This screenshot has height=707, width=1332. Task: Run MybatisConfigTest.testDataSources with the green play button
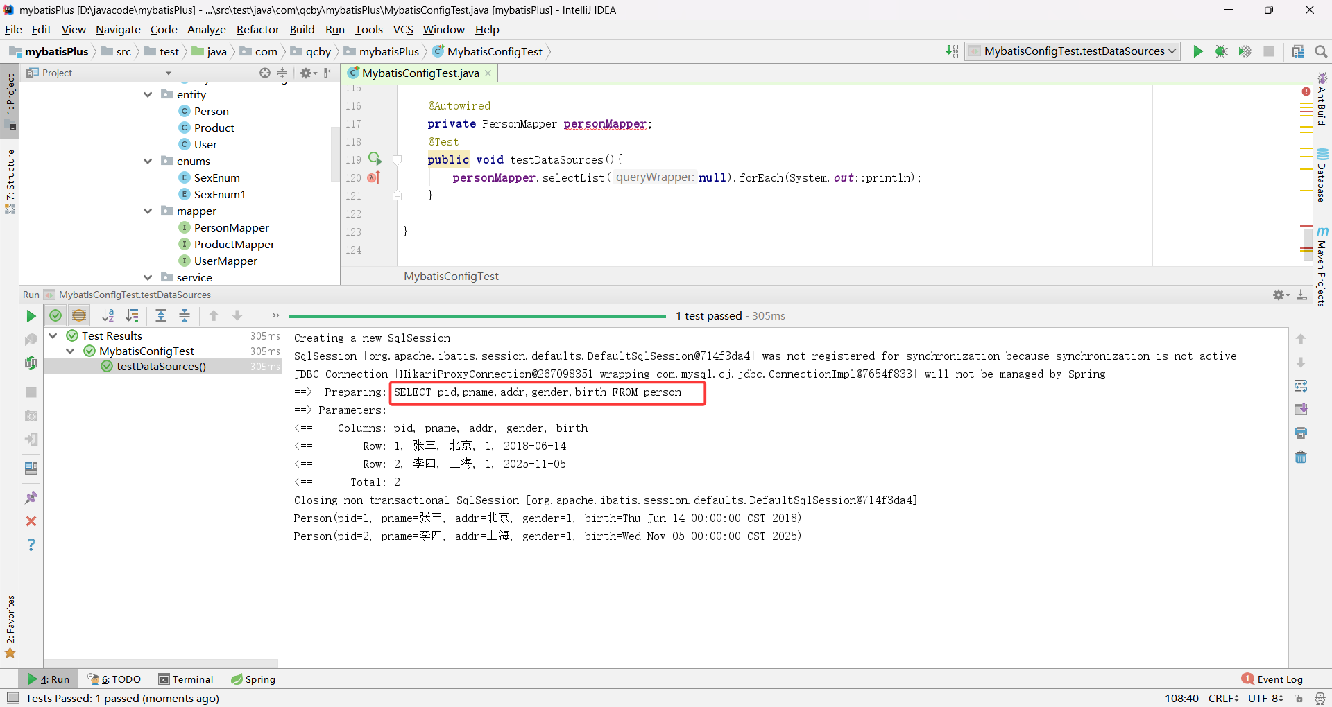pos(1197,51)
